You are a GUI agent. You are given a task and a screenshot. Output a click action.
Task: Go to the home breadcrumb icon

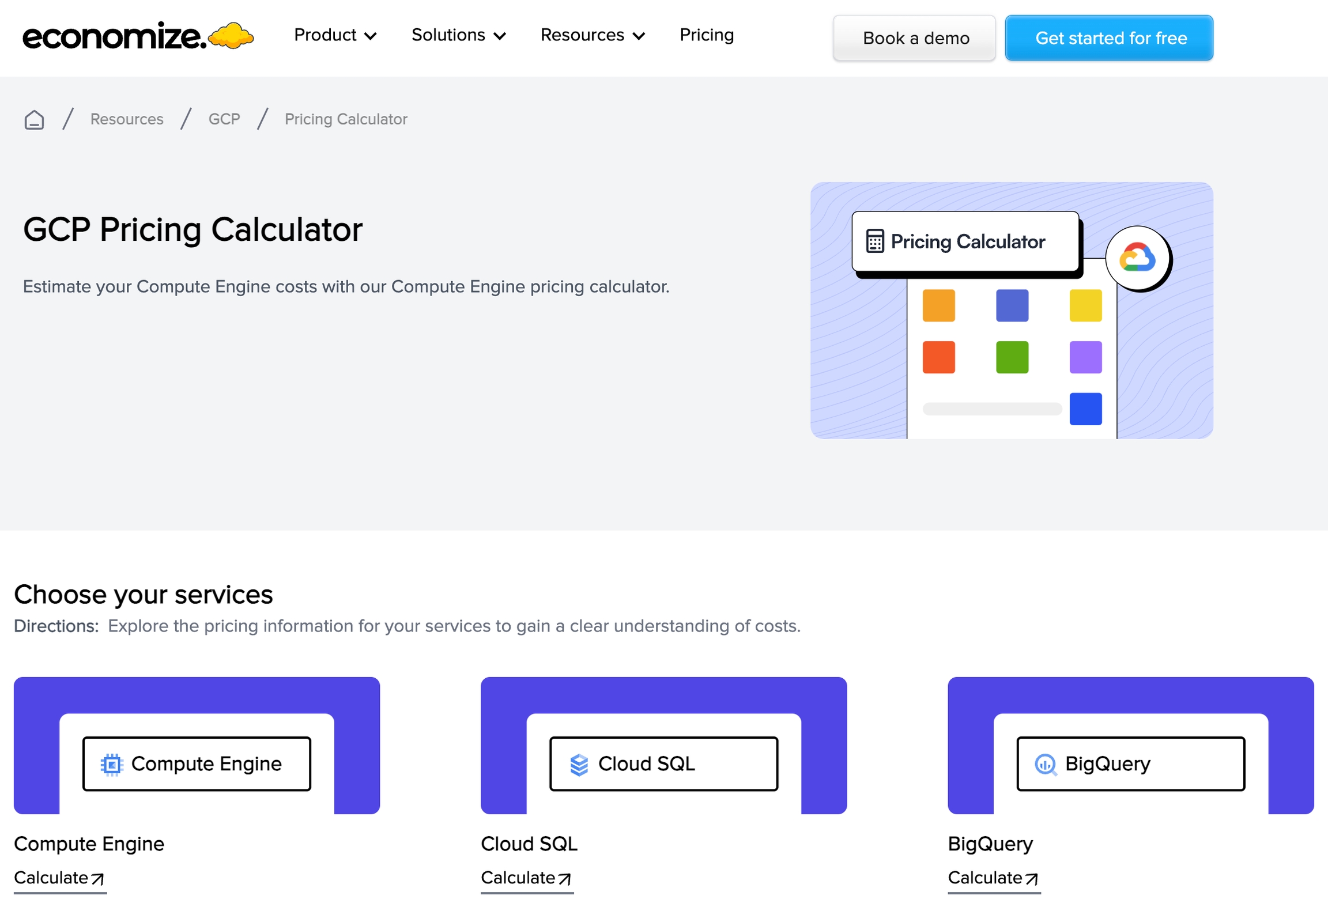click(34, 119)
